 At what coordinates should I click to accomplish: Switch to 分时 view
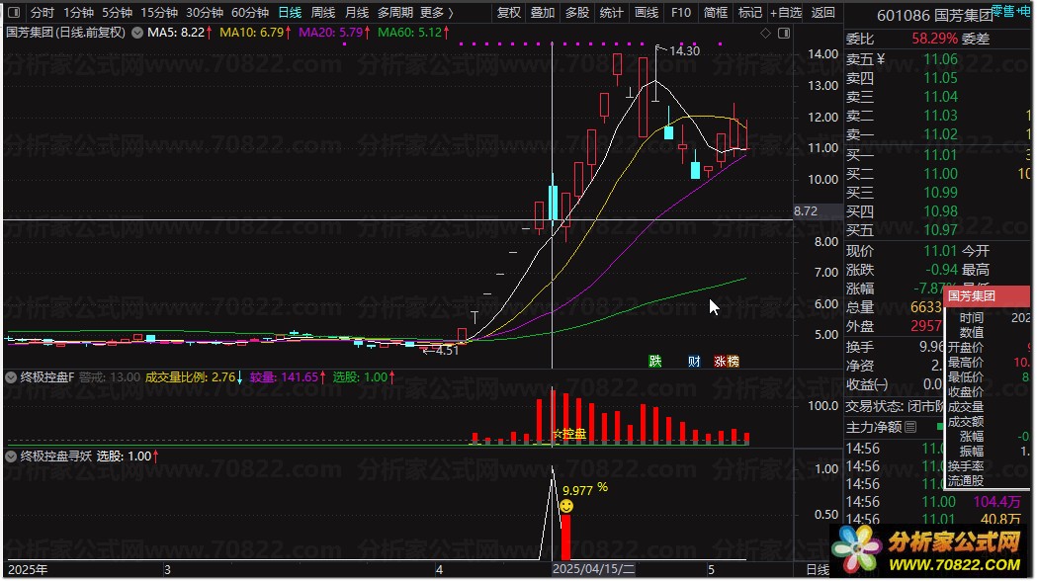click(43, 13)
